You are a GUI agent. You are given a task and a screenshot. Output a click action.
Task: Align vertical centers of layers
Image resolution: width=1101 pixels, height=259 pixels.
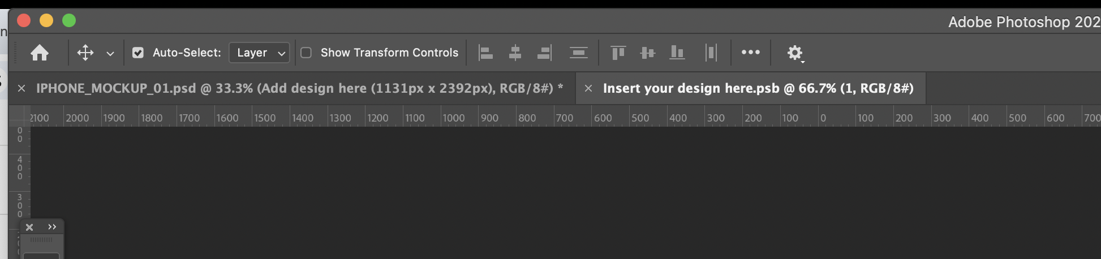(647, 53)
